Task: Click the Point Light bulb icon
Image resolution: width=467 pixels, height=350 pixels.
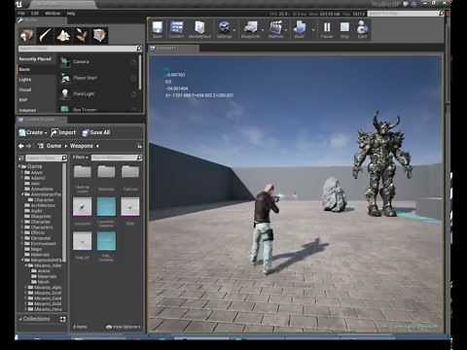Action: pyautogui.click(x=65, y=94)
